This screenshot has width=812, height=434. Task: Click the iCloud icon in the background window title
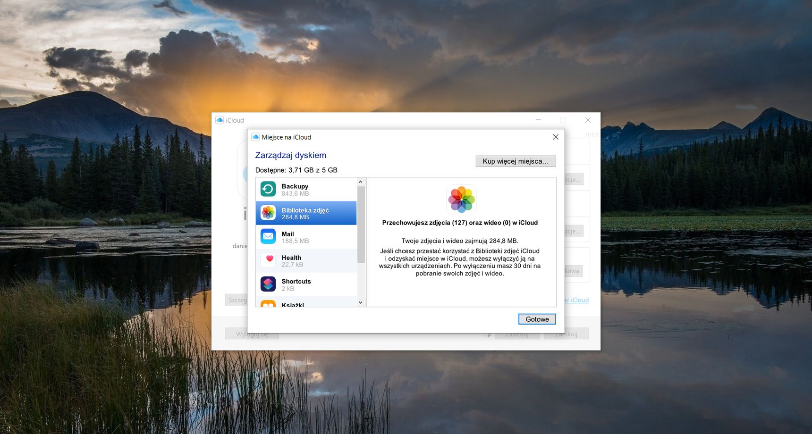click(x=220, y=120)
